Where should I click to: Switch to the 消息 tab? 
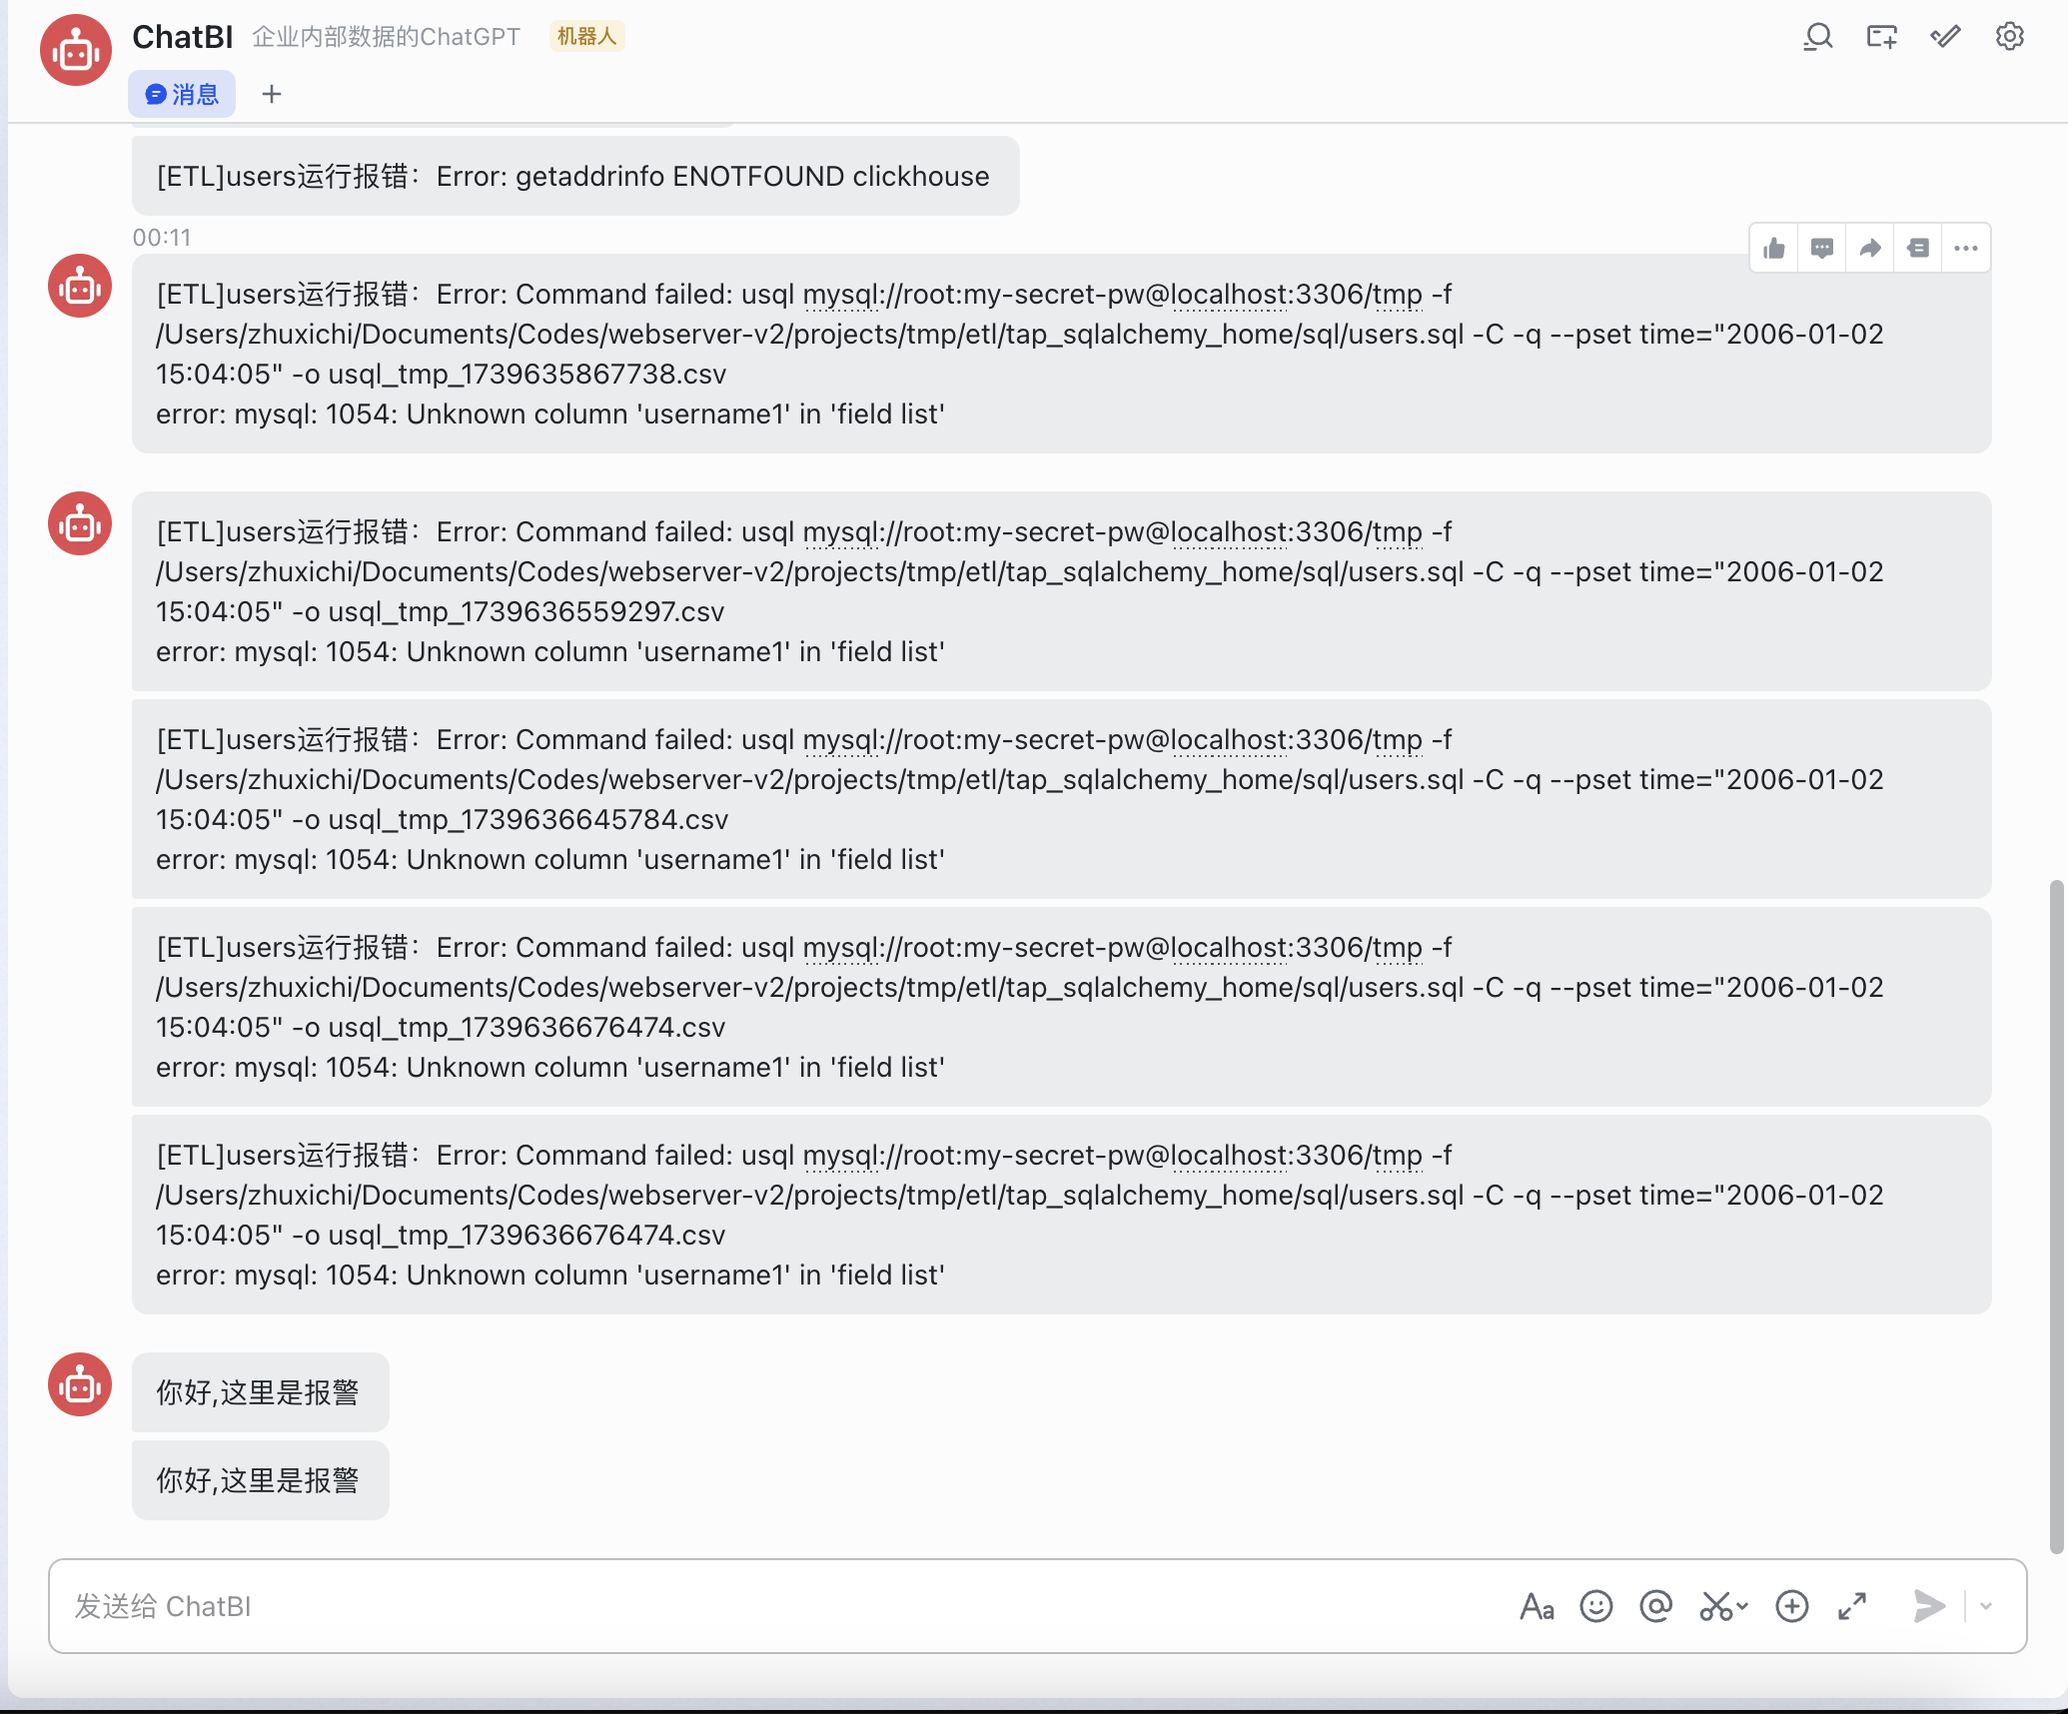tap(182, 94)
